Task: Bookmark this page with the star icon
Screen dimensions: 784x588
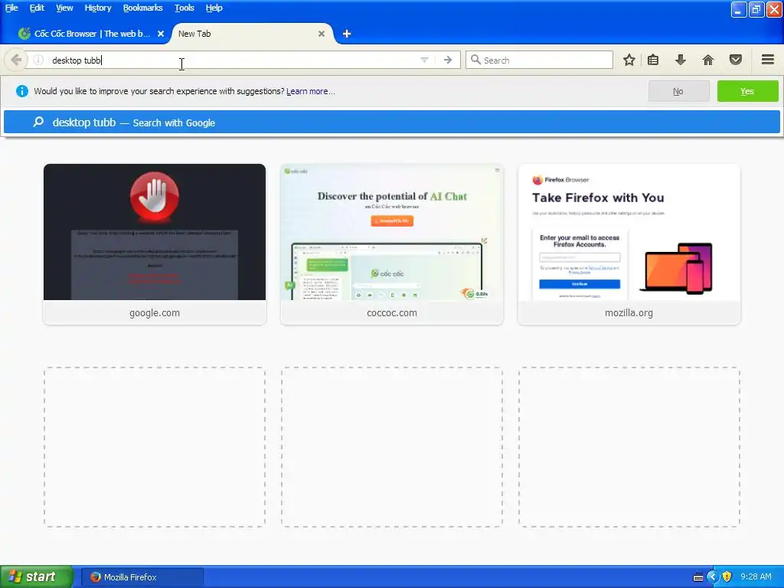Action: (x=629, y=60)
